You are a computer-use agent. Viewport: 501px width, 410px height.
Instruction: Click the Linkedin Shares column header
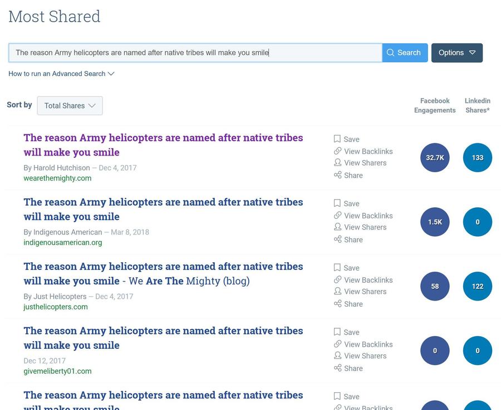pyautogui.click(x=478, y=106)
